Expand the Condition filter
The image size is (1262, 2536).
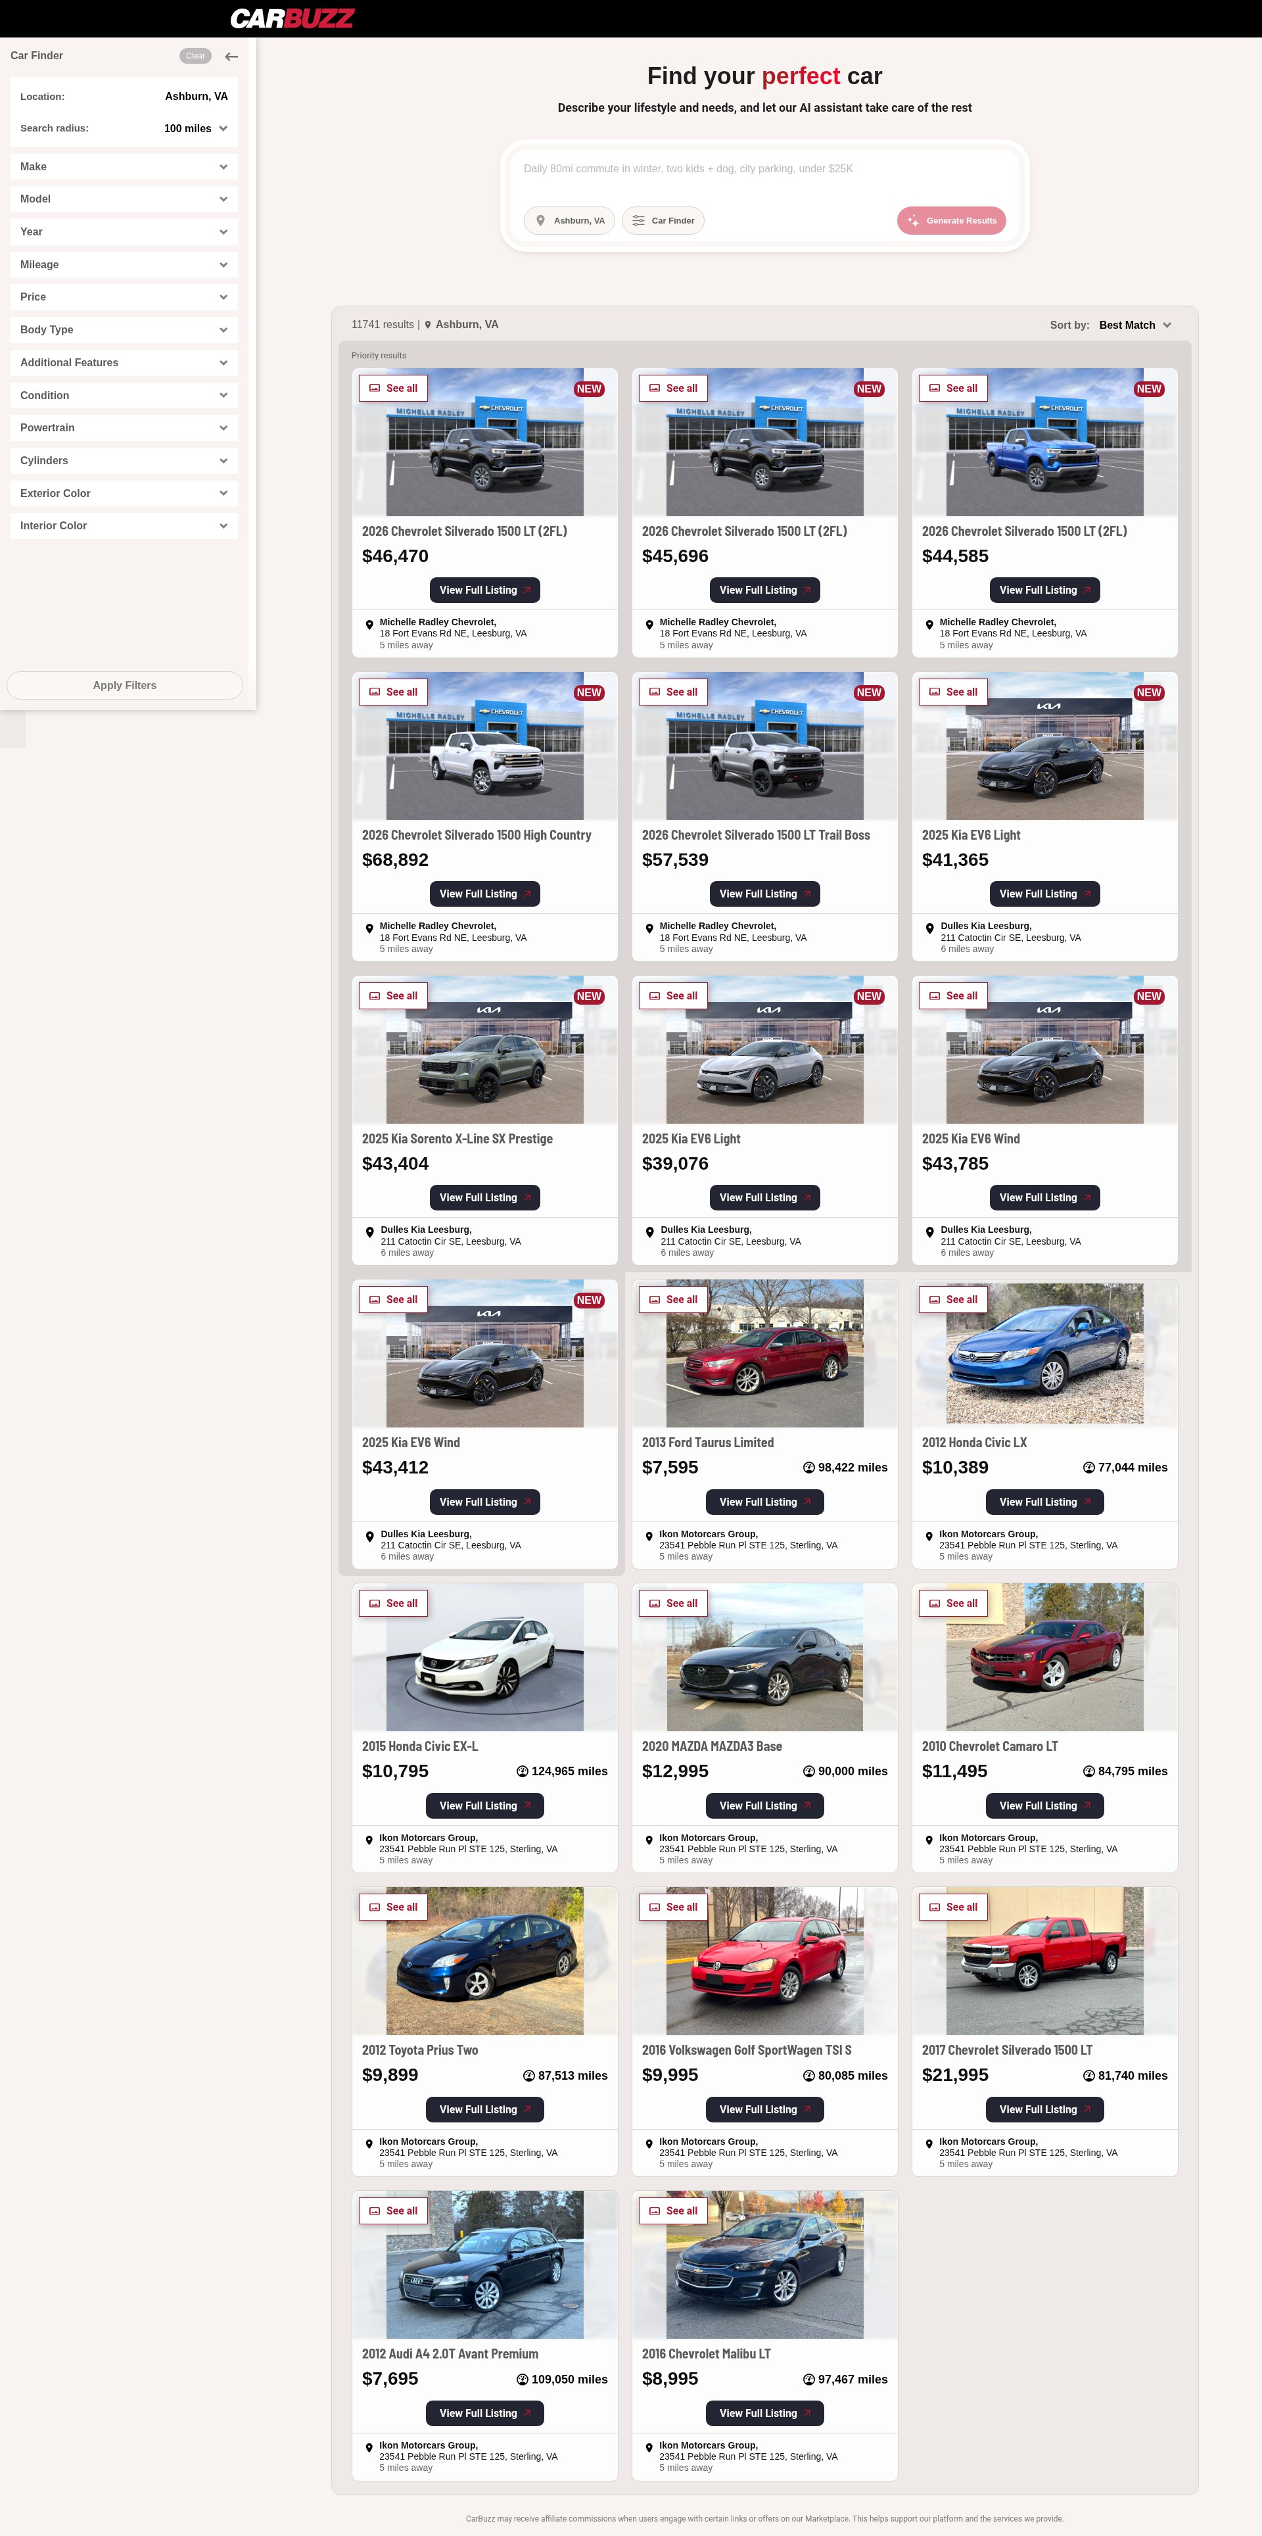[124, 396]
